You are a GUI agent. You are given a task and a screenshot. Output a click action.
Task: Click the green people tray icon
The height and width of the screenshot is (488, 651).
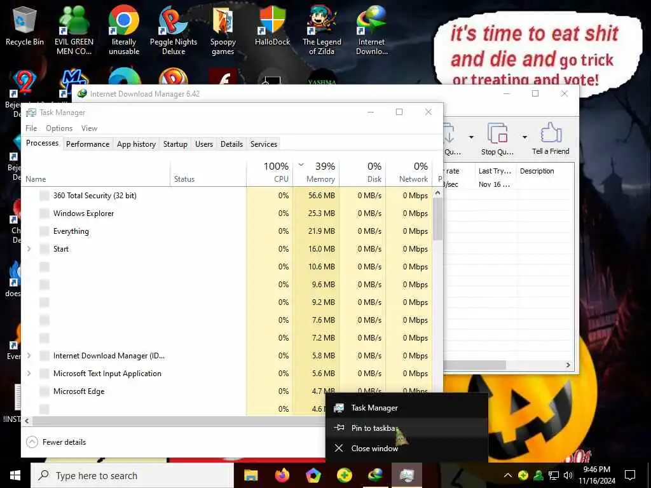pos(538,475)
